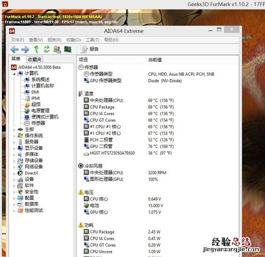Viewport: 265px width, 257px height.
Task: Expand the 性能测试 tree node
Action: 15,211
